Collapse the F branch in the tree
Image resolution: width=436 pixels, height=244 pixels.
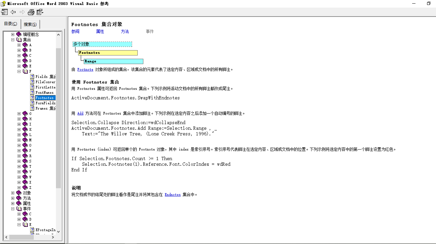(19, 71)
